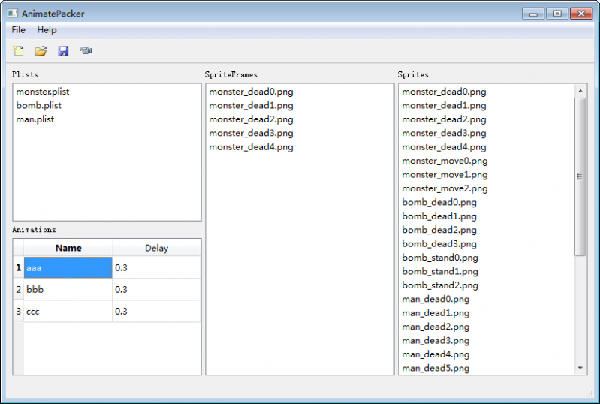Click row header 1 in Animations table
Image resolution: width=600 pixels, height=404 pixels.
point(18,268)
